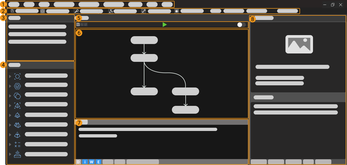Expand the hexagon-in-brackets category row

10,76
